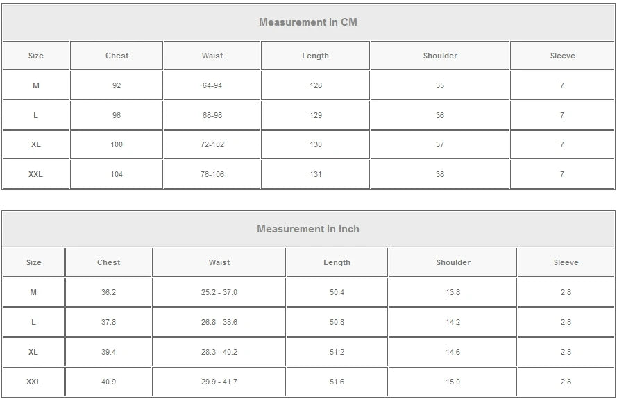Select the waist range 28.3 - 40.2
Screen dimensions: 617x399
[x=219, y=352]
